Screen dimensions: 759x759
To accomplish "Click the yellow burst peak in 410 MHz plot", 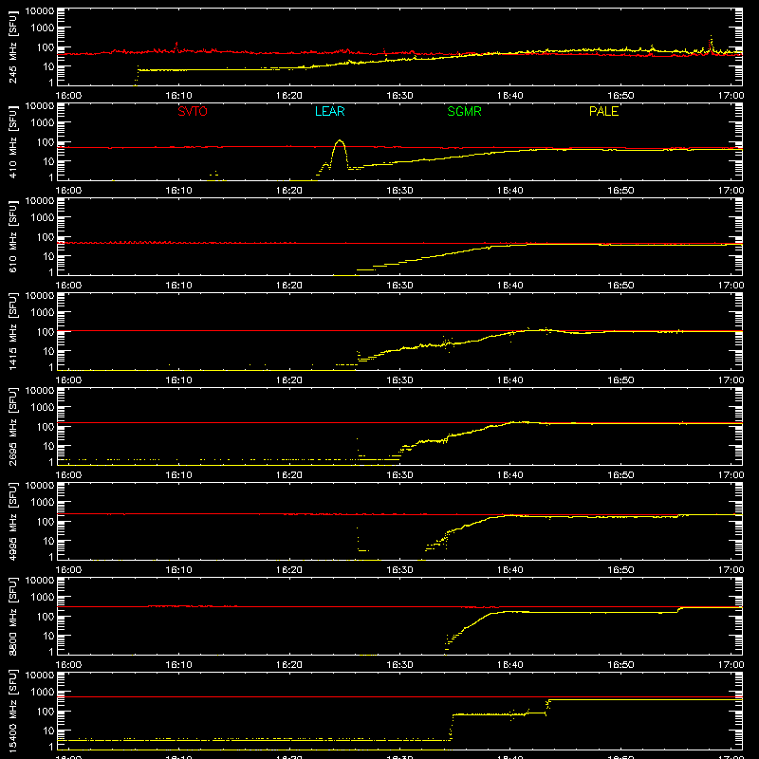I will pos(340,141).
